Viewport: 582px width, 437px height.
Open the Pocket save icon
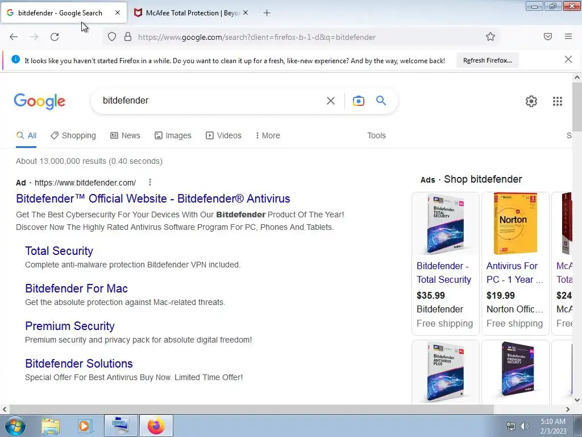coord(548,36)
